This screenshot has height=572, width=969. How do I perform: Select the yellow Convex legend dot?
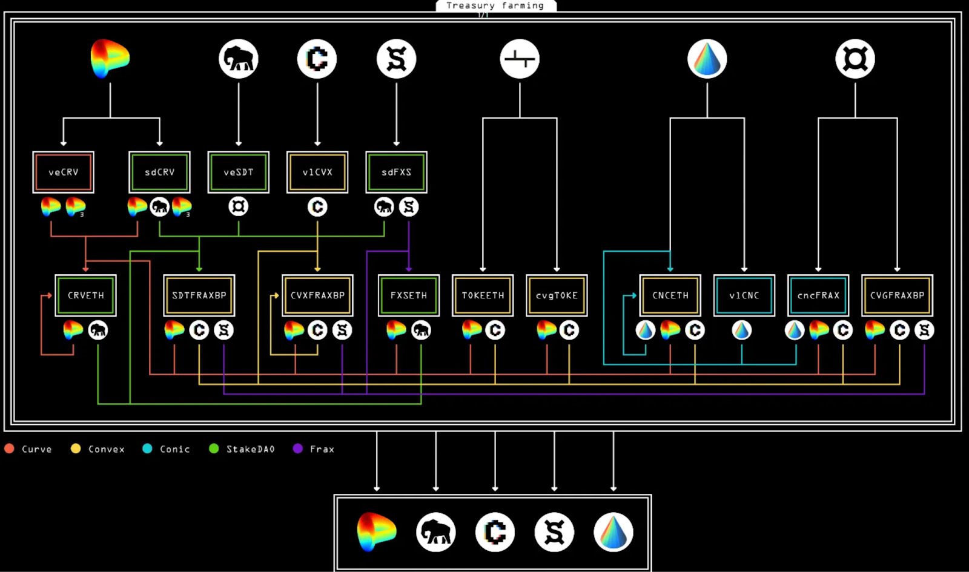[76, 449]
